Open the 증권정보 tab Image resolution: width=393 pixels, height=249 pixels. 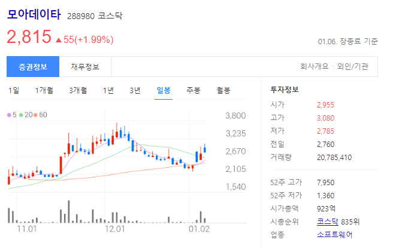(x=33, y=67)
